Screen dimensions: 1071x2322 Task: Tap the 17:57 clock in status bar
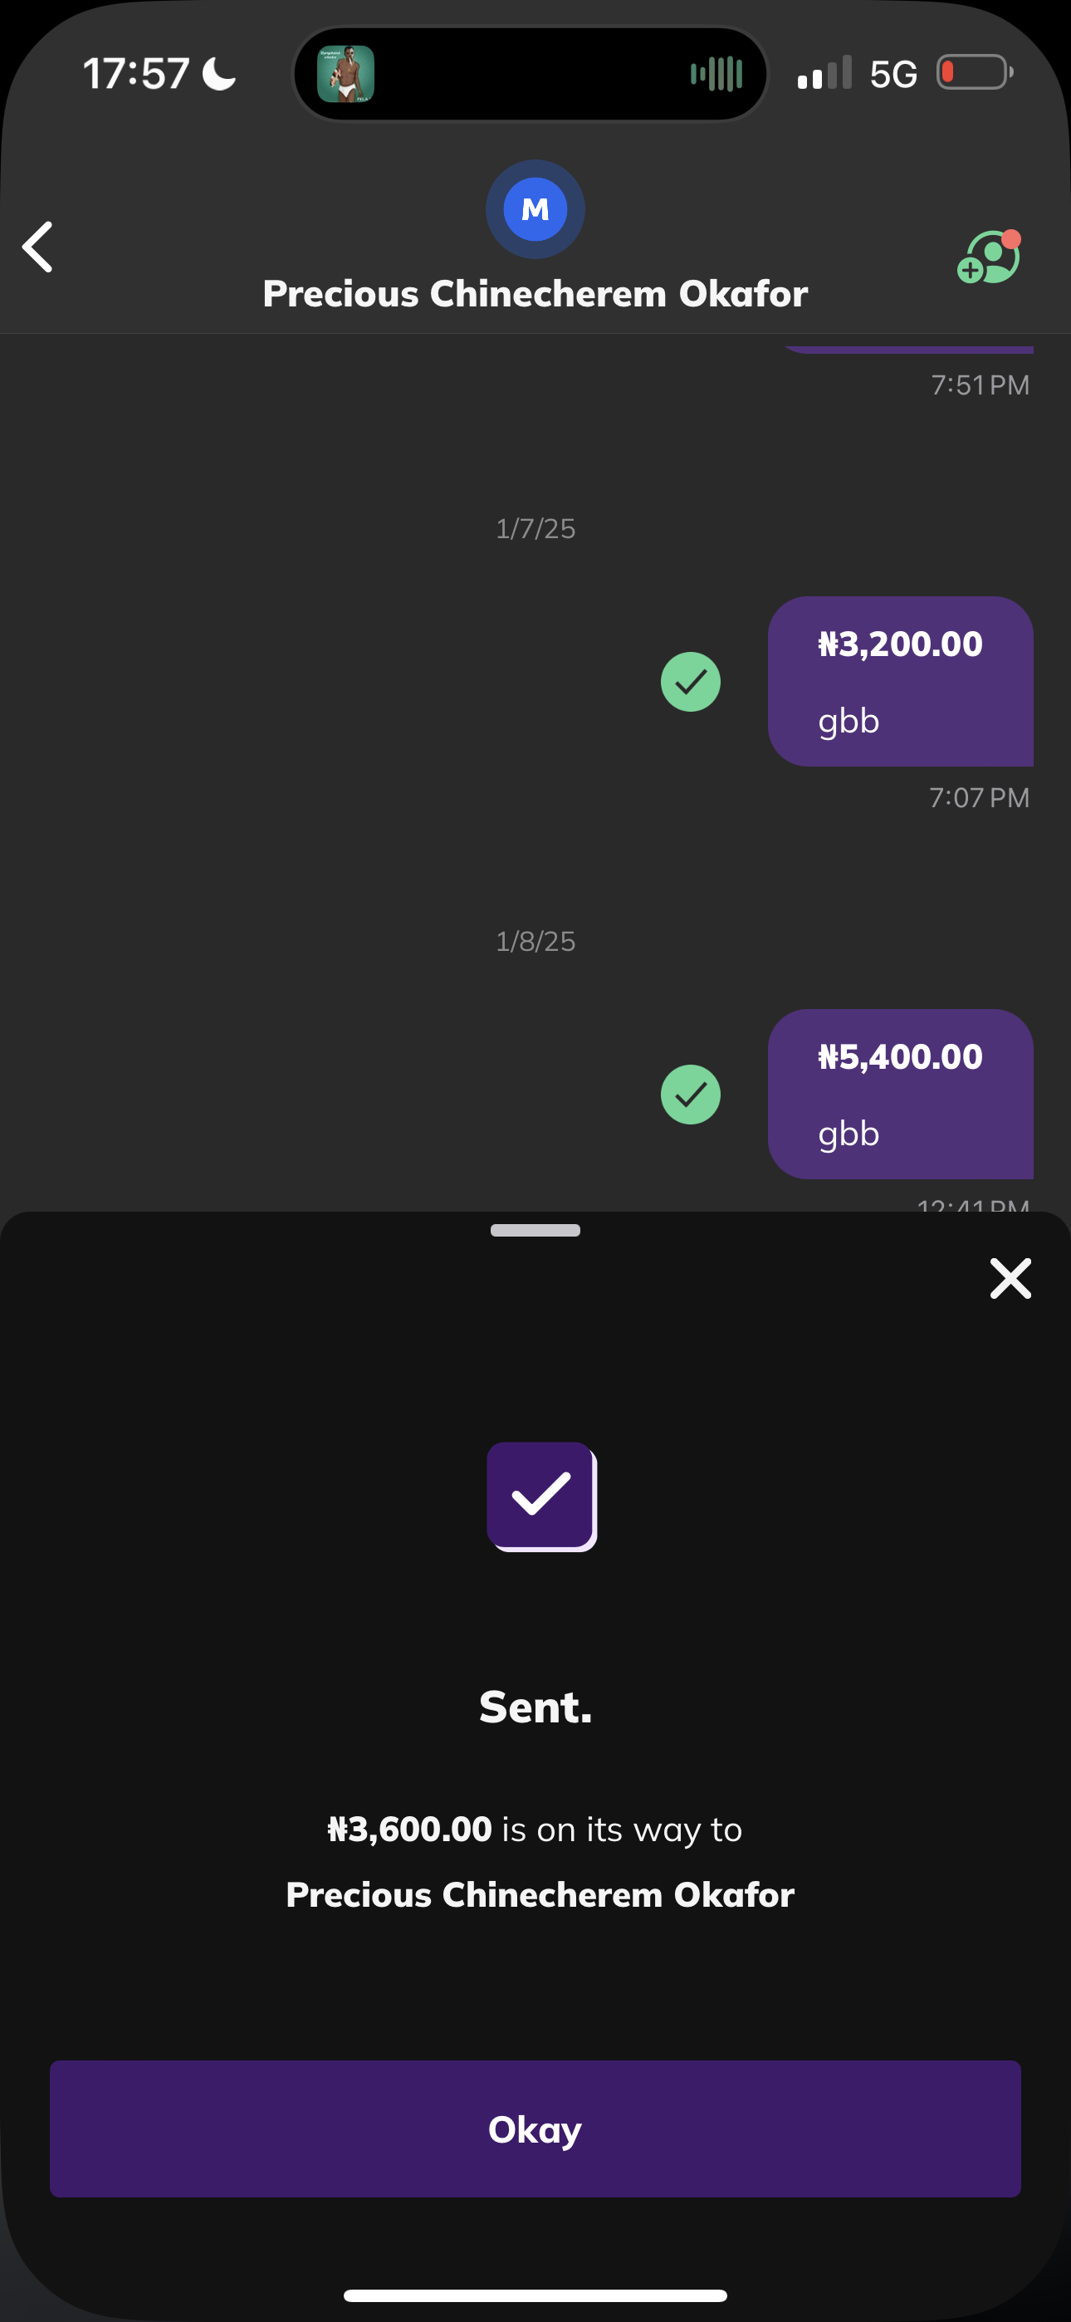point(137,74)
